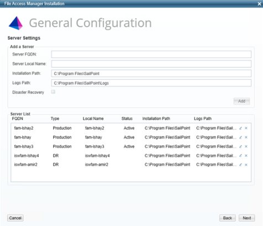Remove the fam-lshay3 server entry
This screenshot has width=263, height=226.
[246, 146]
